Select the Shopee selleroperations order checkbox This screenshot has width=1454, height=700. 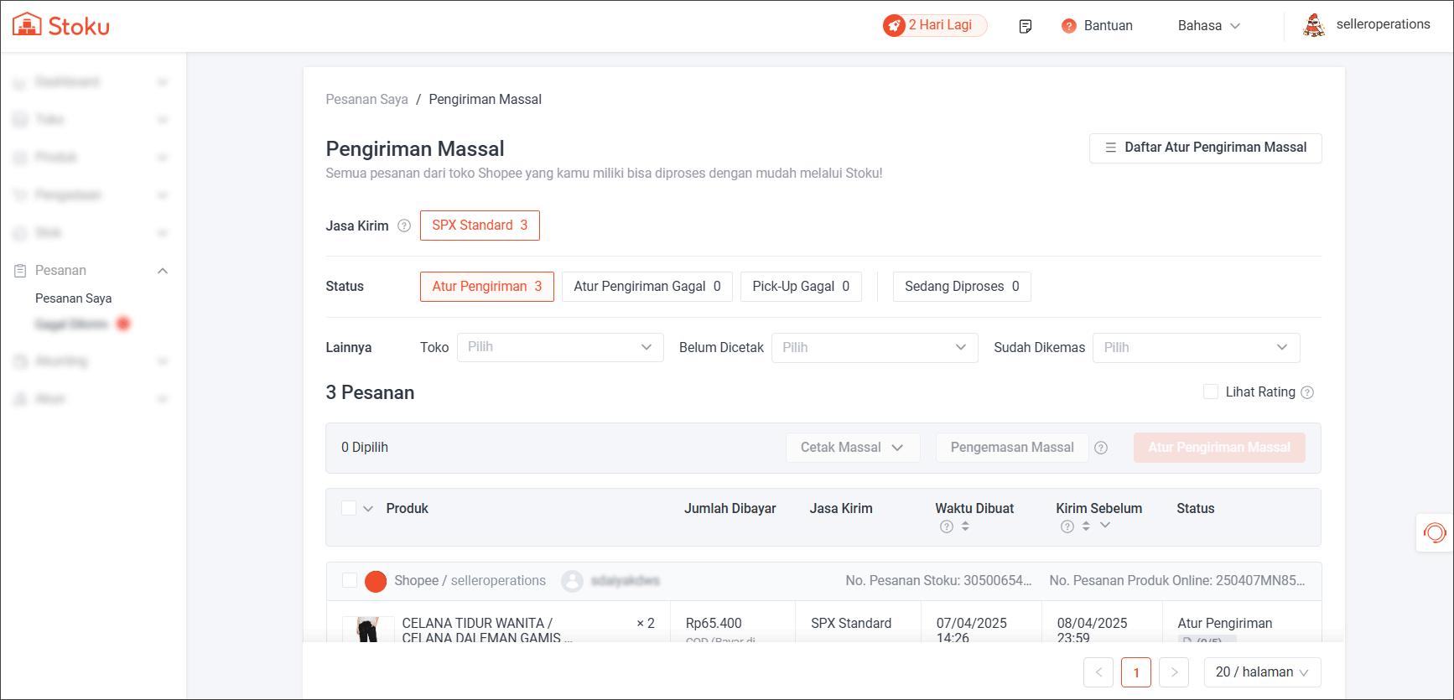tap(350, 580)
